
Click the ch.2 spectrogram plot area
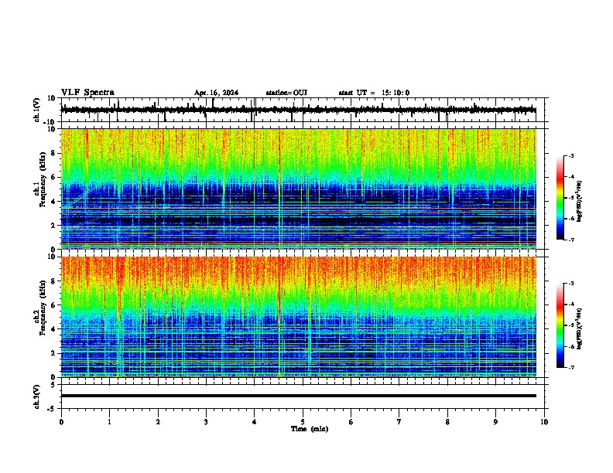(x=298, y=317)
